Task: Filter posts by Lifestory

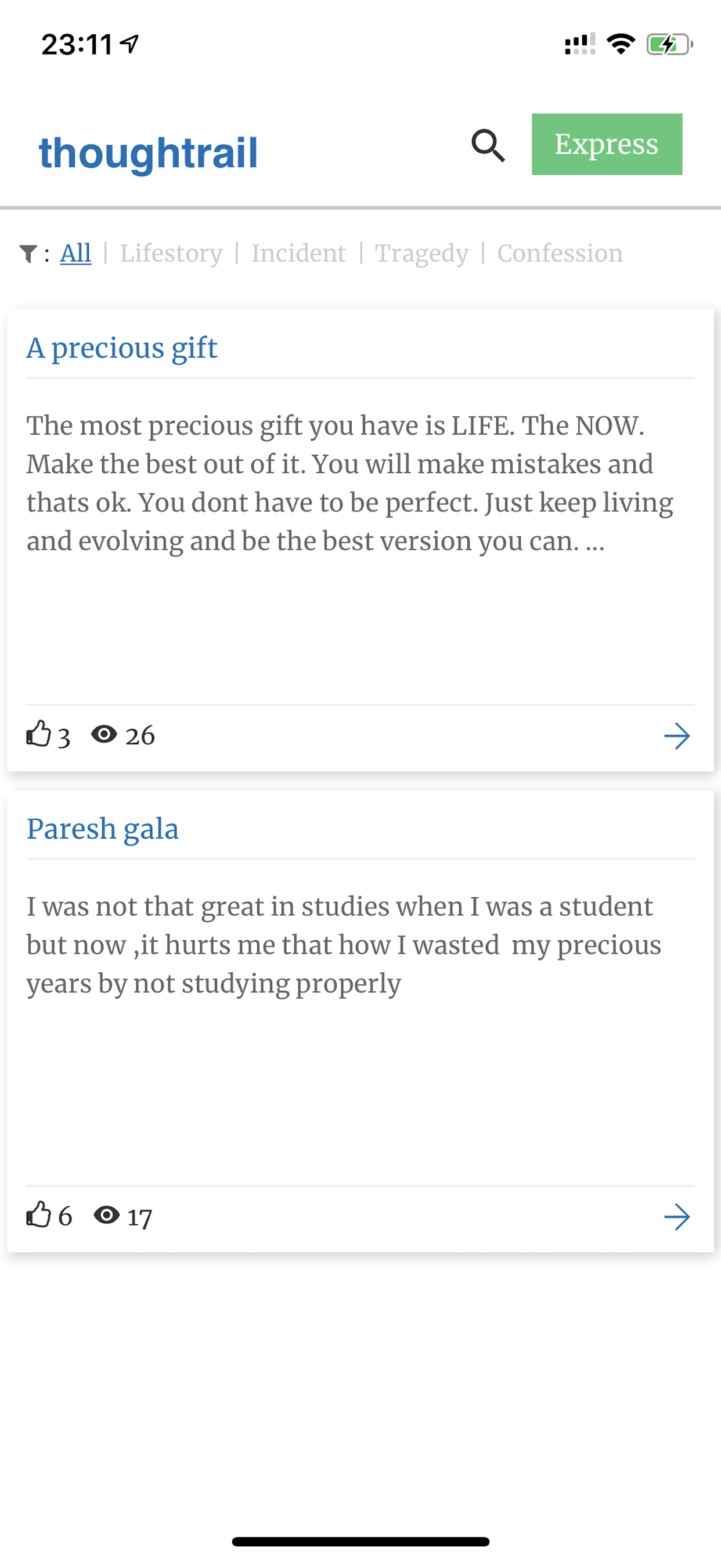Action: pyautogui.click(x=171, y=253)
